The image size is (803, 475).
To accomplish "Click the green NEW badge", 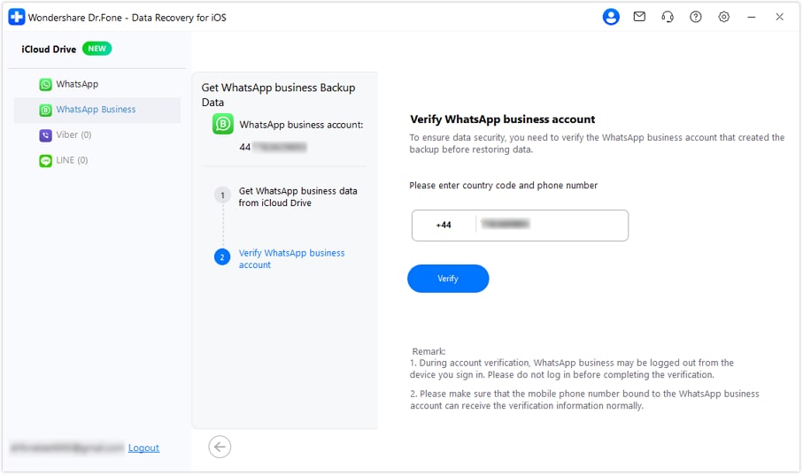I will pos(97,49).
